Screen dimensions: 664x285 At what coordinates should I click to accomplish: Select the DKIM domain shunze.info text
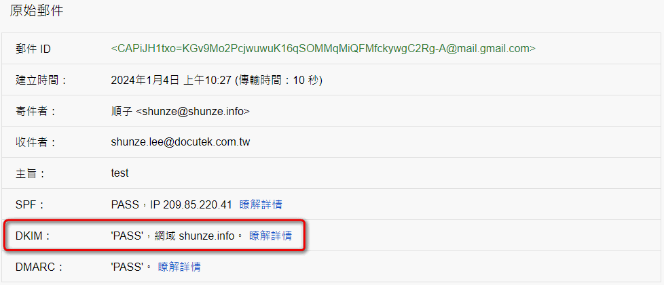click(206, 236)
